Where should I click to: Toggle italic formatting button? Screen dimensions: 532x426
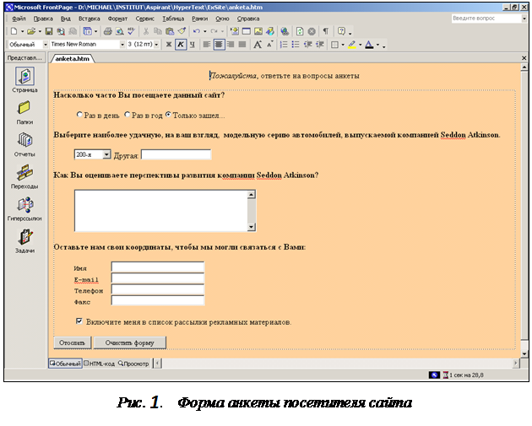[181, 45]
